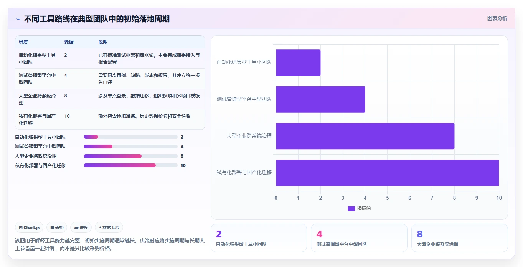Click the value 10 in the table's 数据 column

[67, 116]
